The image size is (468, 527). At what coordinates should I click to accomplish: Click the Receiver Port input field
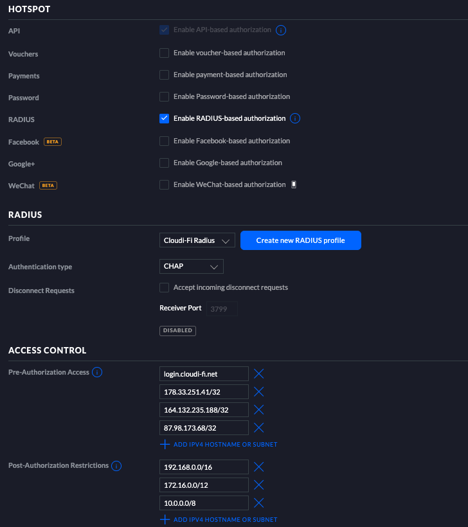click(222, 309)
